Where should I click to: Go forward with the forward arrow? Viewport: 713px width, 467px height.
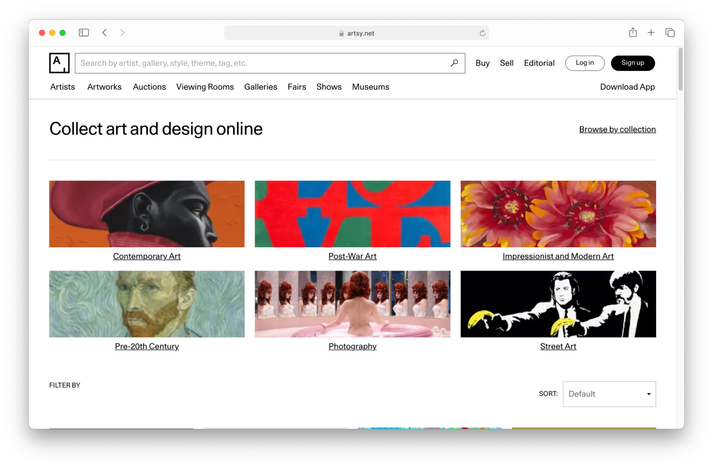[122, 33]
